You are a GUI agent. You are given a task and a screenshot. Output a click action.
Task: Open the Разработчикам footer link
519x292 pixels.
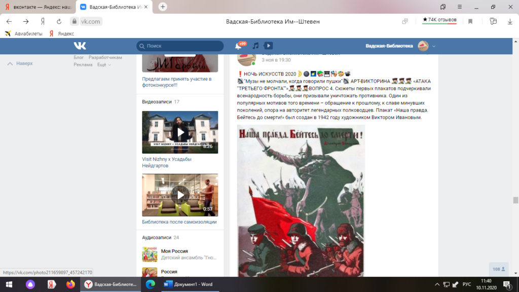[105, 58]
